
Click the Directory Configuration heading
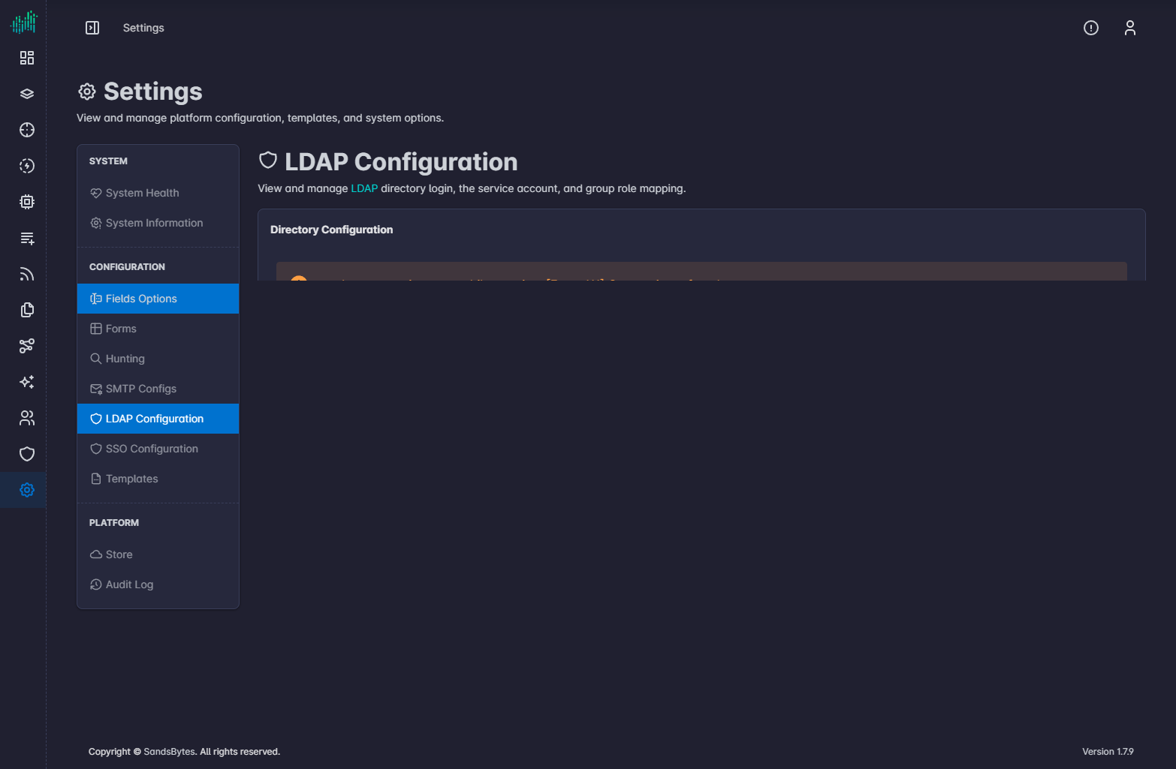(331, 230)
